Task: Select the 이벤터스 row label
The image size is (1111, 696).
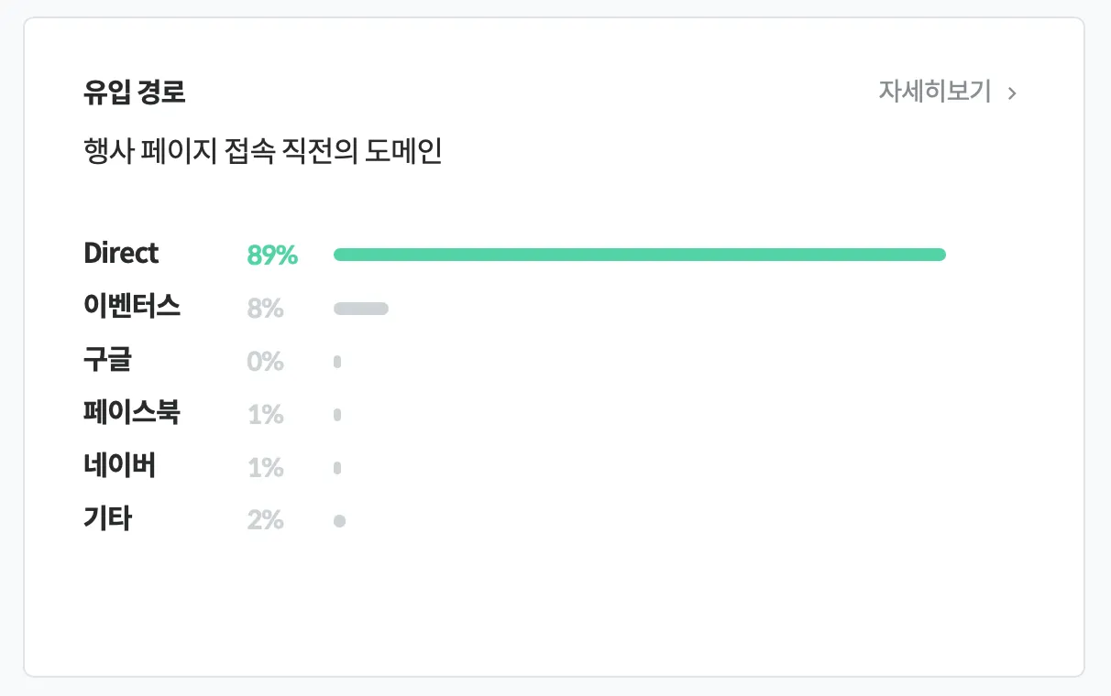Action: tap(132, 307)
